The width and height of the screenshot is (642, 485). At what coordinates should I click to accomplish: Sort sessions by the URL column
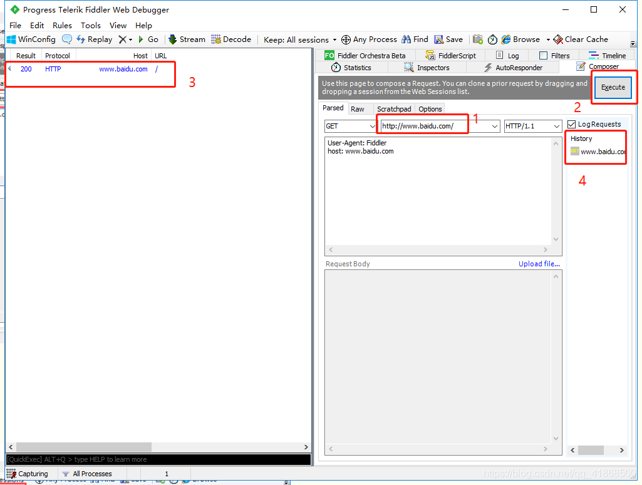coord(160,56)
